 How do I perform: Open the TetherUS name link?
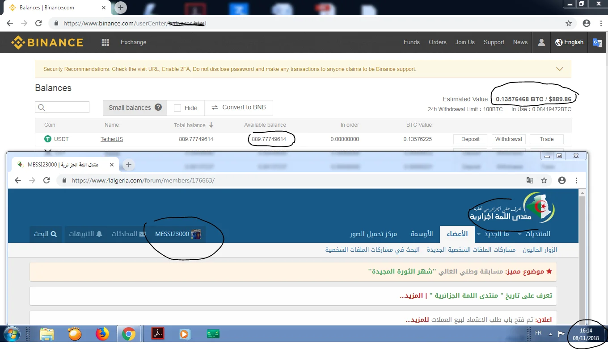(x=112, y=139)
